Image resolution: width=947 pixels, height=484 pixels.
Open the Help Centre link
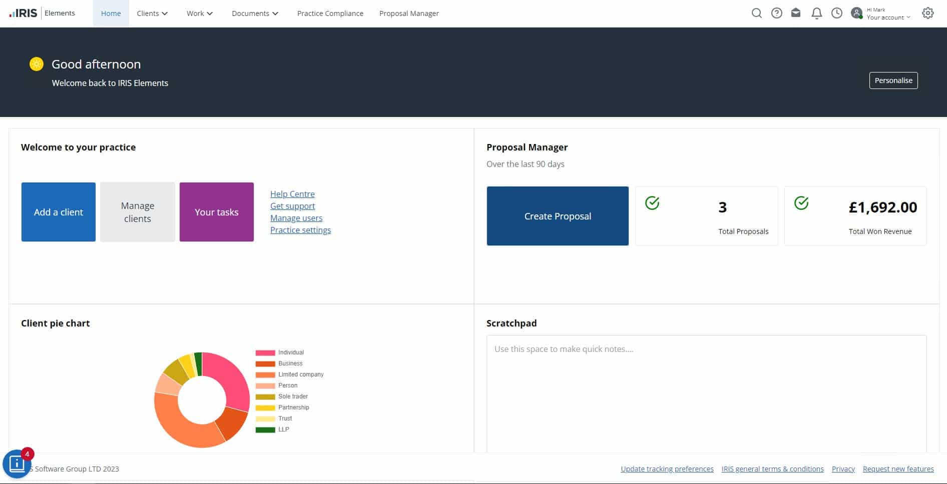[292, 193]
